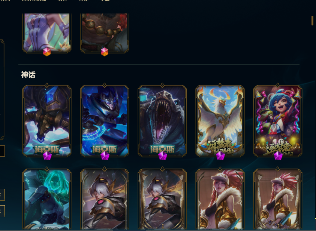Open the upper partially visible dropdown on the left edge

coord(2,195)
